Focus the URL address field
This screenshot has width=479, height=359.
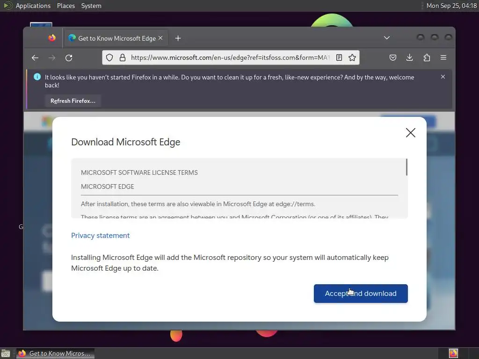pos(230,57)
